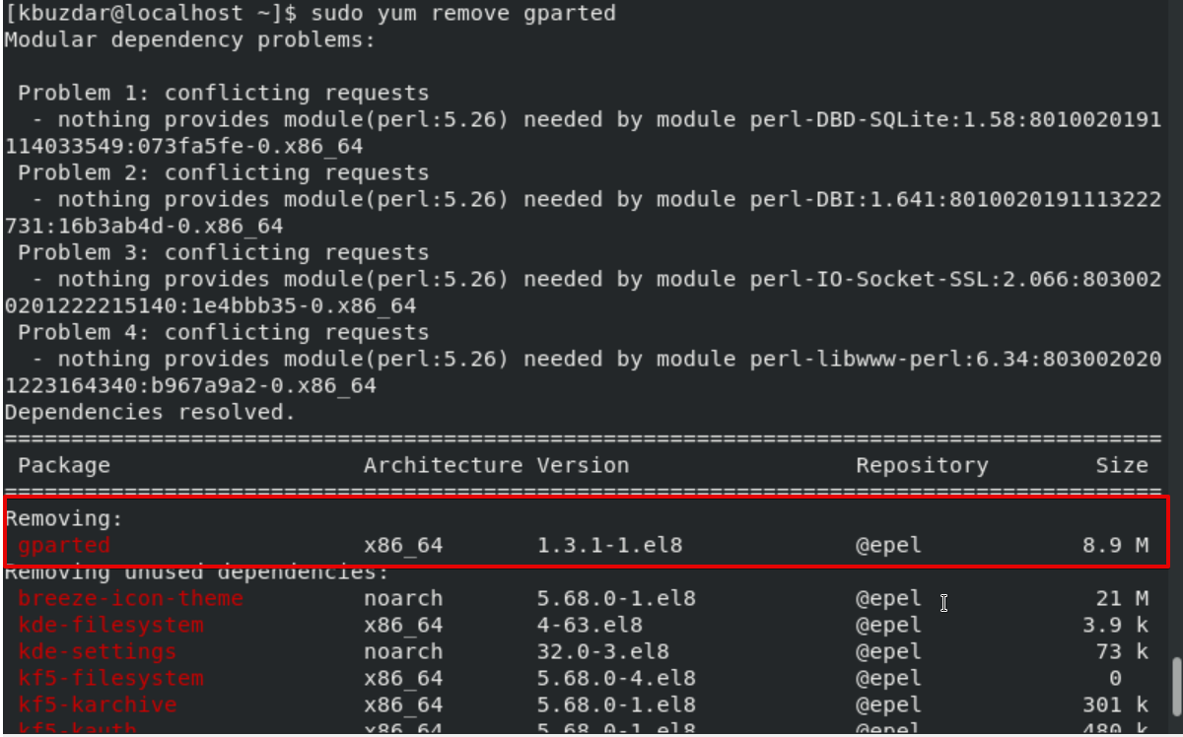Click the Repository column header
1183x737 pixels.
(921, 465)
